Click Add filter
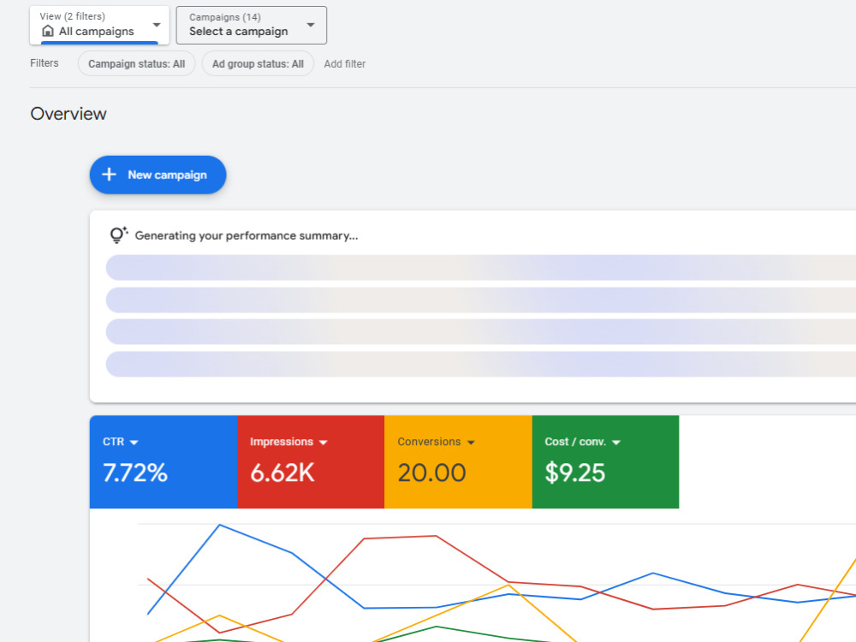Viewport: 856px width, 642px height. click(344, 64)
